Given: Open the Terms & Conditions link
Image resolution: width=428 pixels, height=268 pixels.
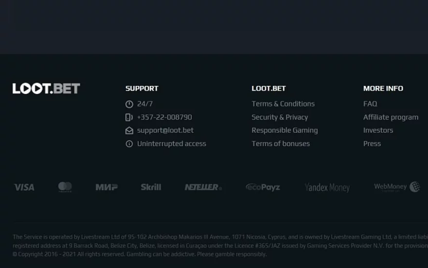Looking at the screenshot, I should coord(283,104).
